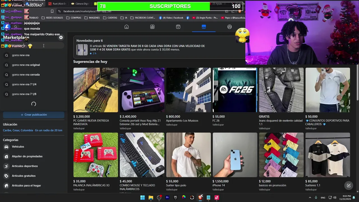Open File Explorer from taskbar
The image size is (359, 202).
pos(151,198)
